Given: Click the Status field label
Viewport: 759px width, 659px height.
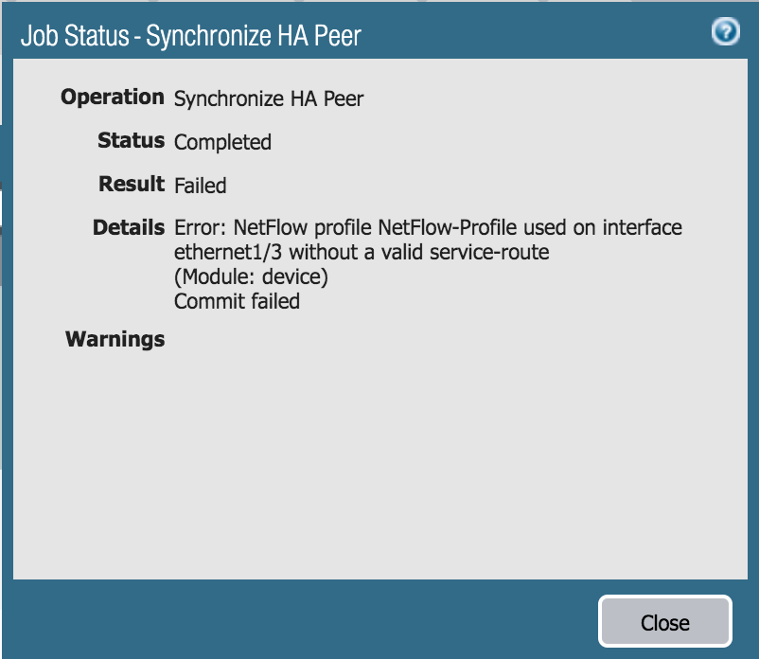Looking at the screenshot, I should [131, 140].
